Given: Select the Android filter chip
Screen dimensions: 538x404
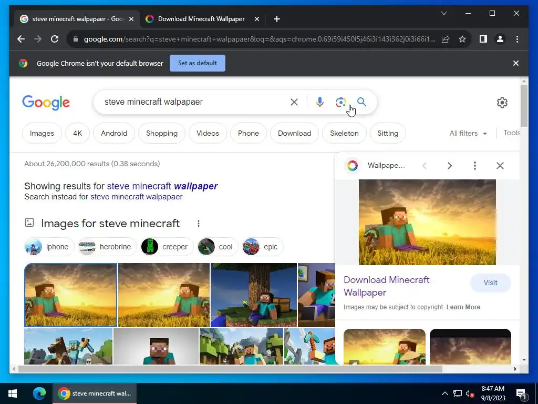Looking at the screenshot, I should pos(114,133).
